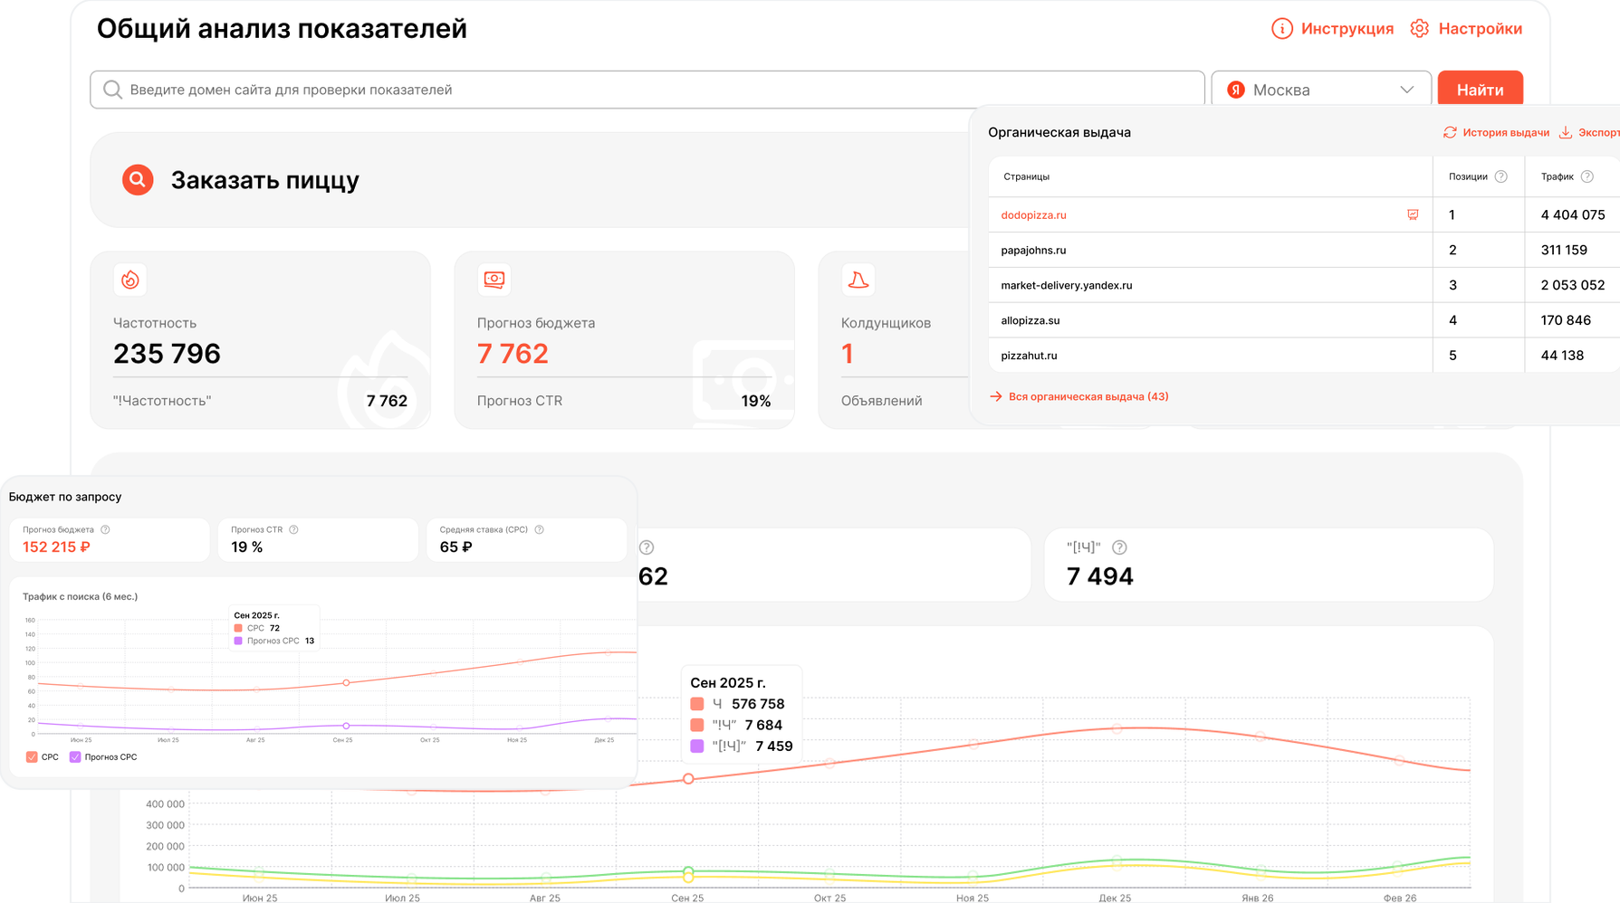
Task: Click the orange search icon beside Заказать пиццу
Action: point(138,180)
